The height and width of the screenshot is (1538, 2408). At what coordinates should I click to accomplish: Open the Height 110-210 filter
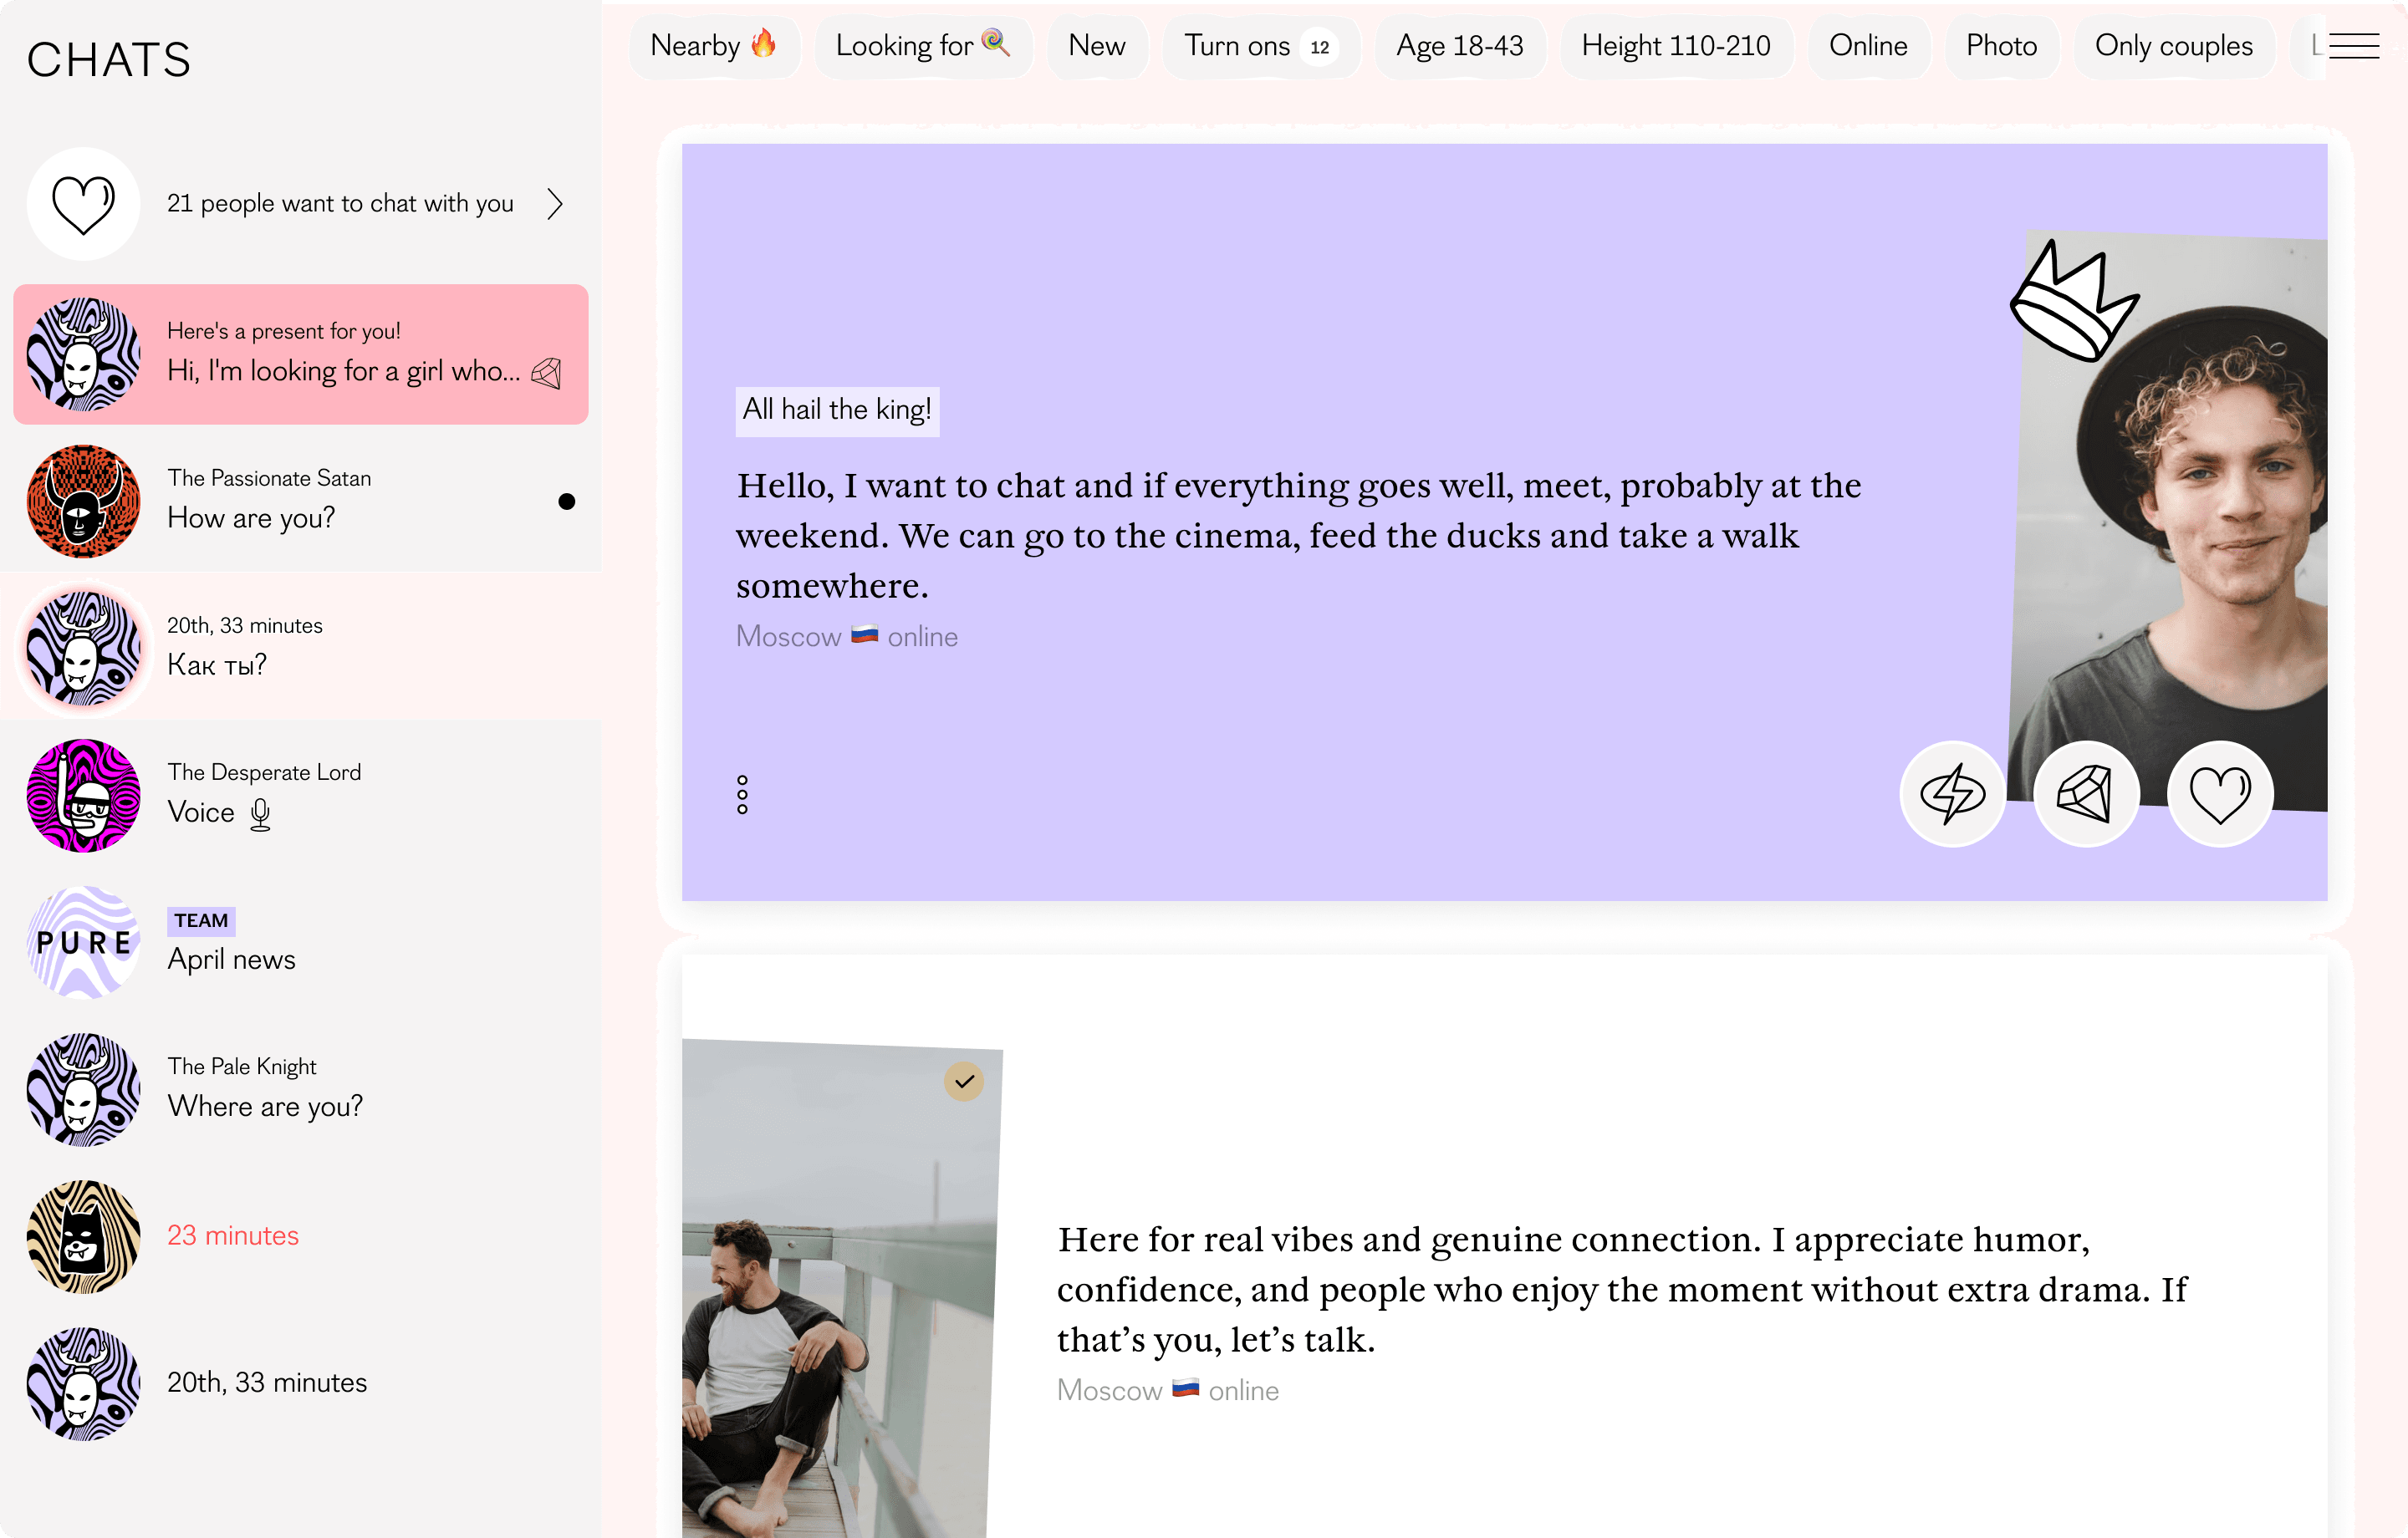tap(1676, 46)
